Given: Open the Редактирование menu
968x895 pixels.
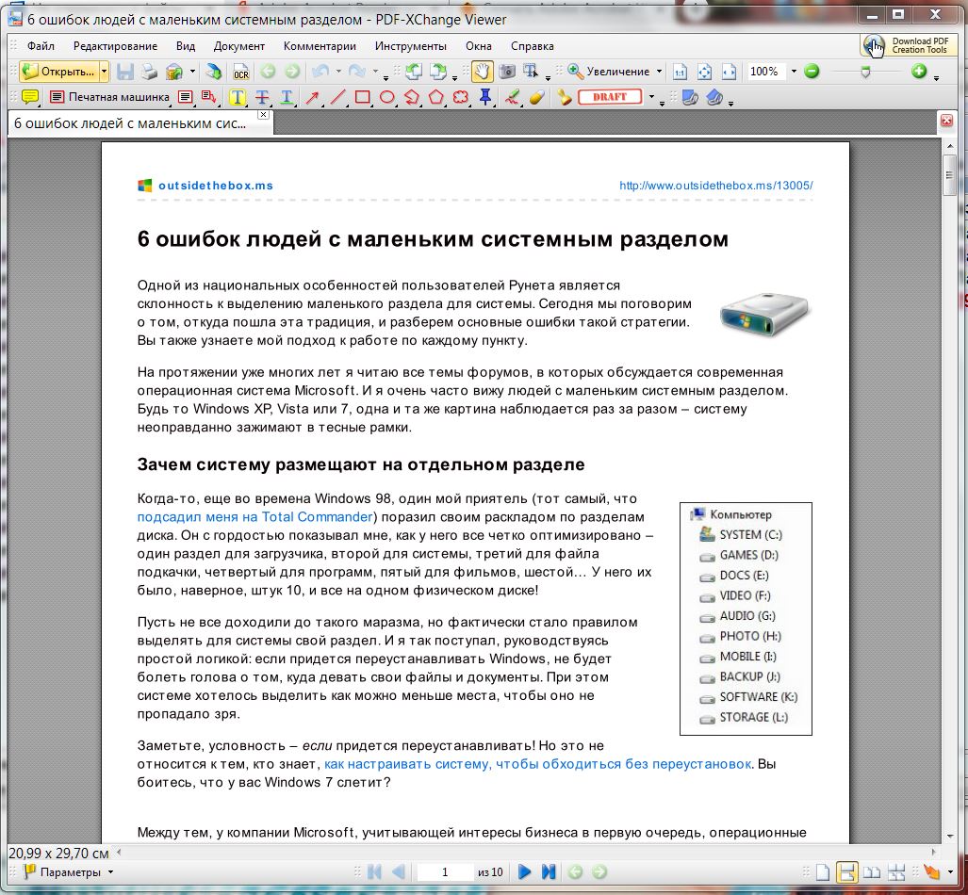Looking at the screenshot, I should coord(115,46).
